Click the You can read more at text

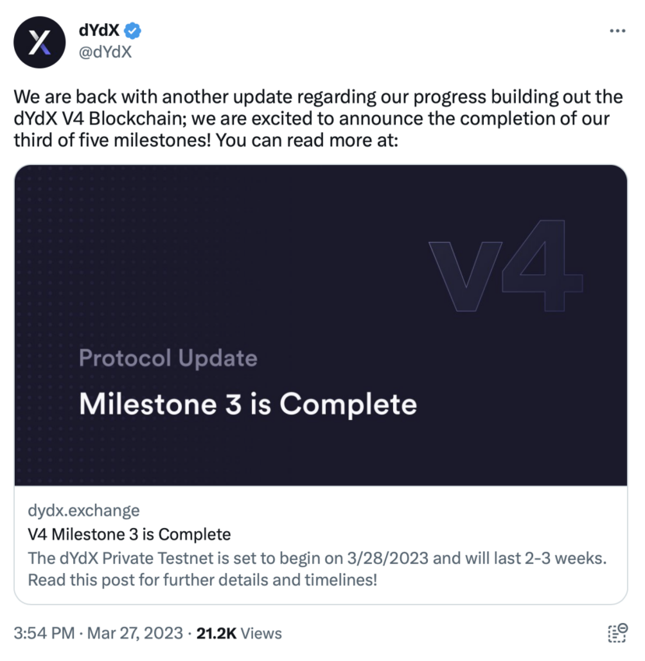click(307, 141)
